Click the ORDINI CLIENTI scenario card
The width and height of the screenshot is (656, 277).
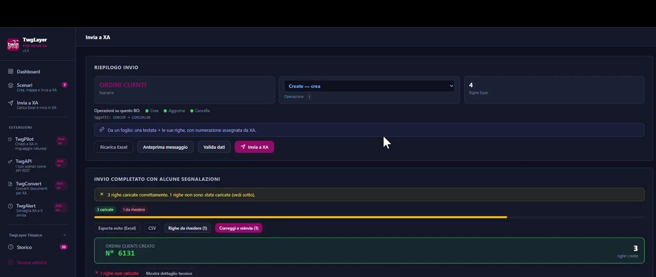(184, 89)
